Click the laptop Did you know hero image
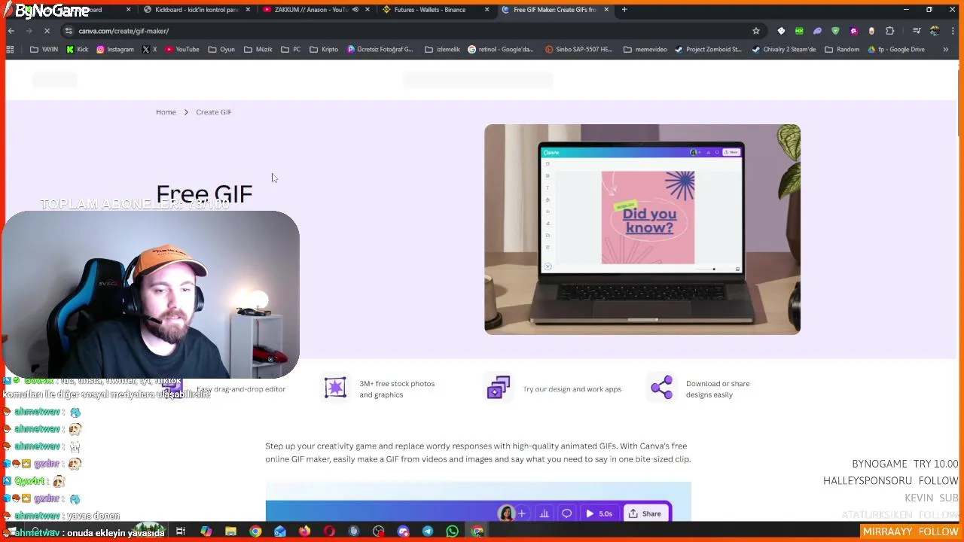The width and height of the screenshot is (964, 542). point(642,230)
